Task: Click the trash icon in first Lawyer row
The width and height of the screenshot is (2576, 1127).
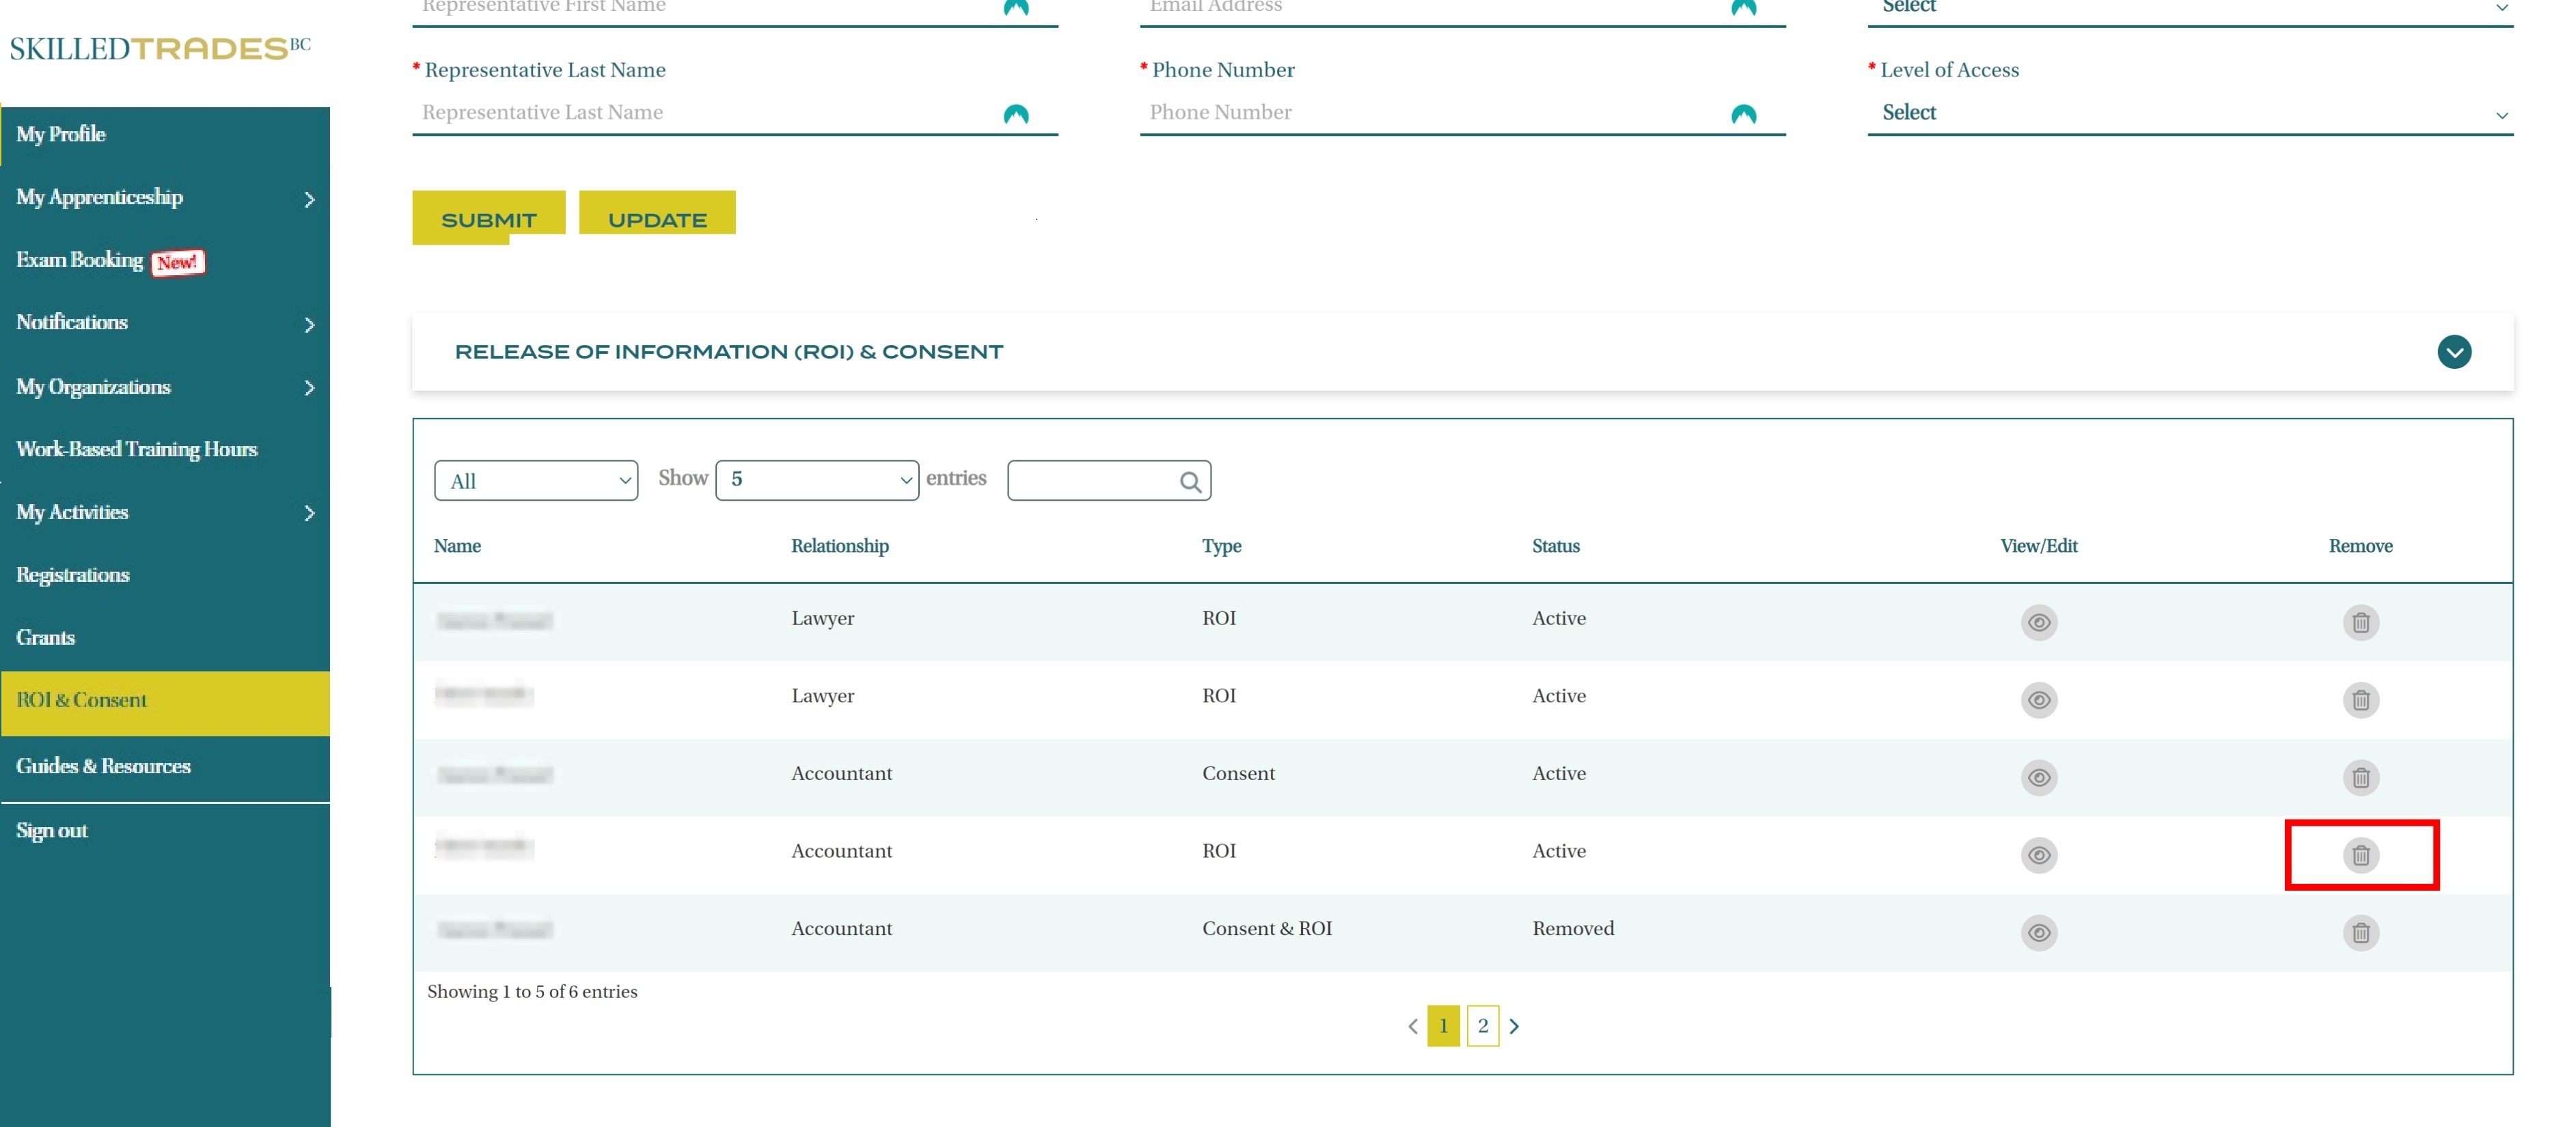Action: coord(2360,622)
